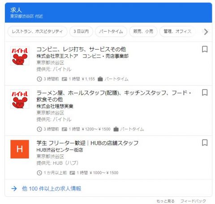Open 他 100 件以上の求人情報 link

52,189
